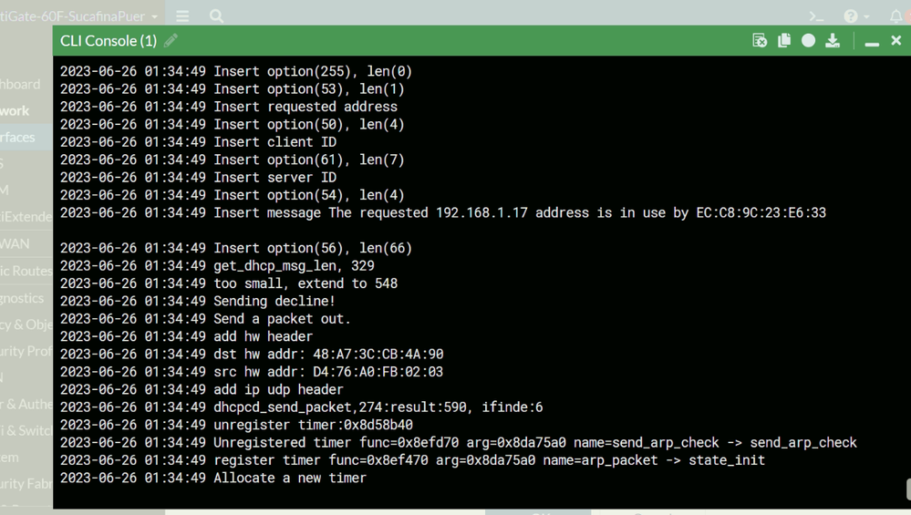Clear the CLI console output
The image size is (911, 515).
(760, 40)
